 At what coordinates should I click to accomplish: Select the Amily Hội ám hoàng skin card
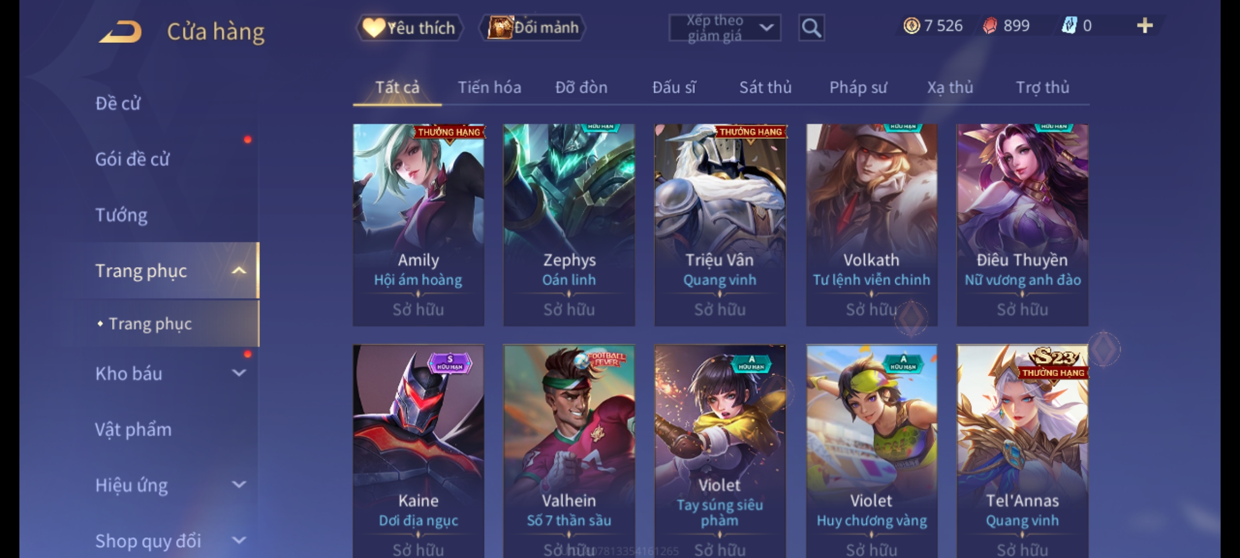tap(419, 225)
